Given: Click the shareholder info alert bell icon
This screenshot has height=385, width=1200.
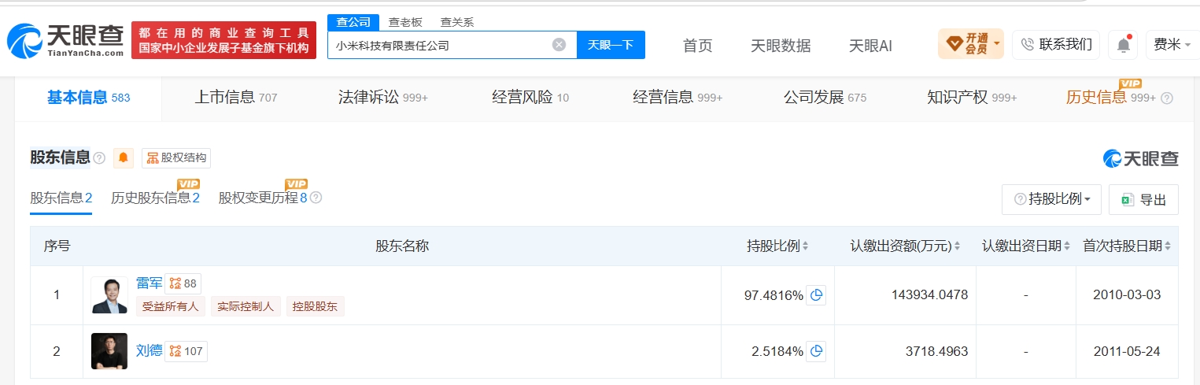Looking at the screenshot, I should coord(124,157).
